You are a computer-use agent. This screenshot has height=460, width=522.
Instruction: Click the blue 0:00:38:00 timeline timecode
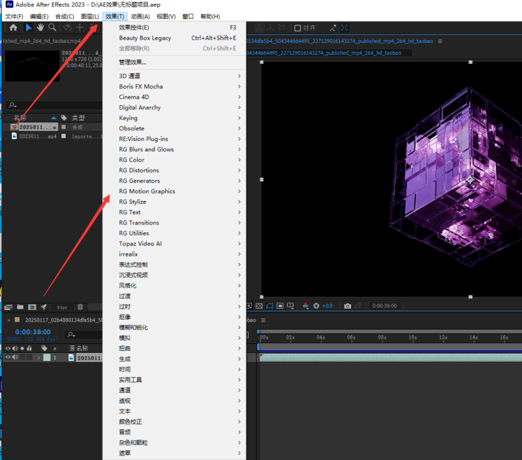pyautogui.click(x=33, y=331)
